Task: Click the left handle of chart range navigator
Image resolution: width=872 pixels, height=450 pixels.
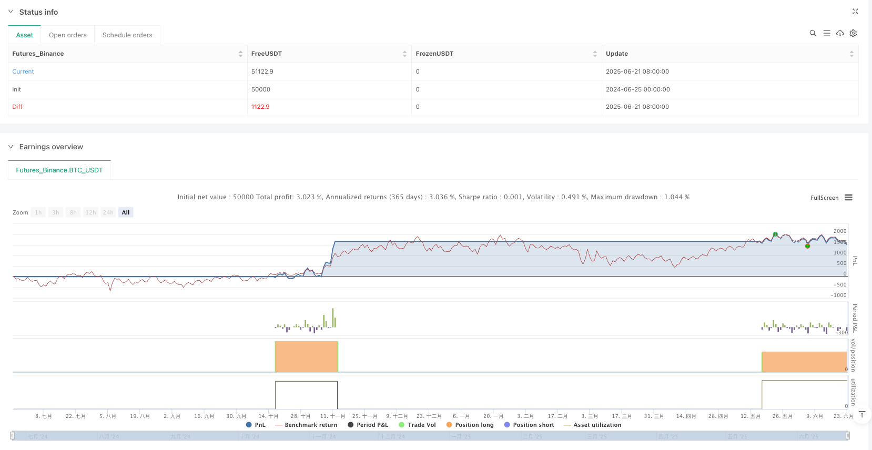Action: [13, 436]
